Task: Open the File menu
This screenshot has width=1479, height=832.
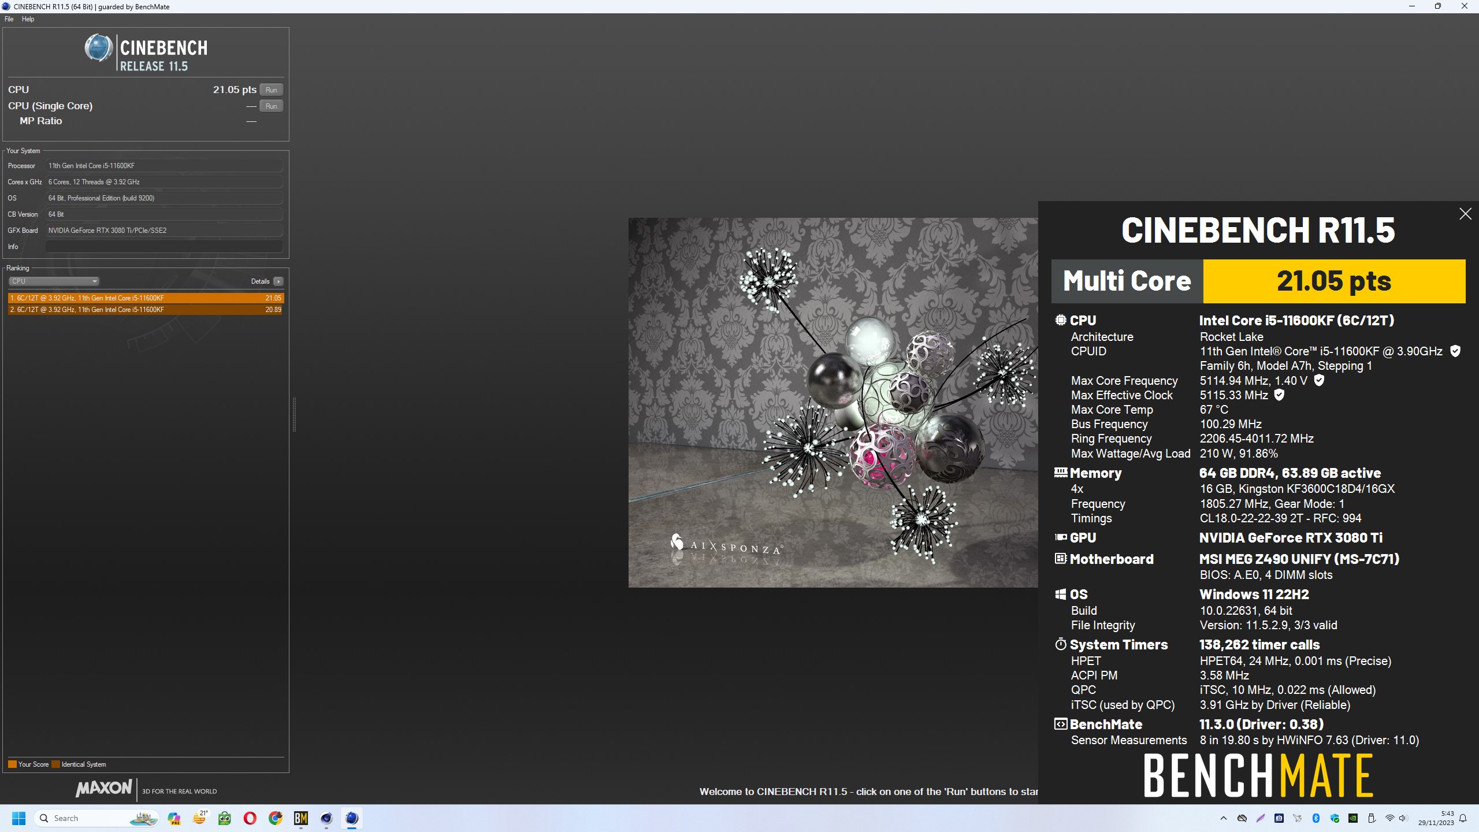Action: coord(9,19)
